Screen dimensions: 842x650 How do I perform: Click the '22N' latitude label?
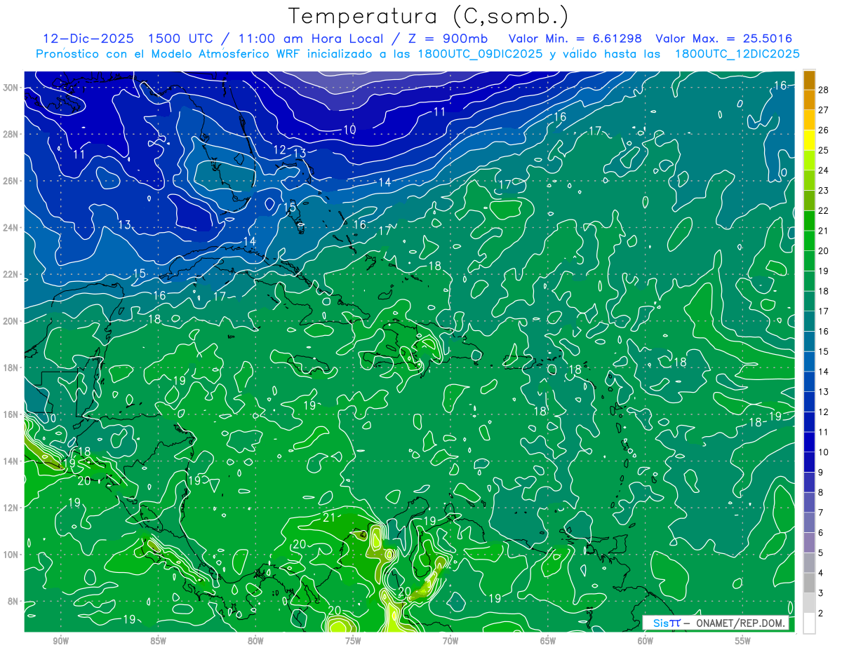coord(11,274)
